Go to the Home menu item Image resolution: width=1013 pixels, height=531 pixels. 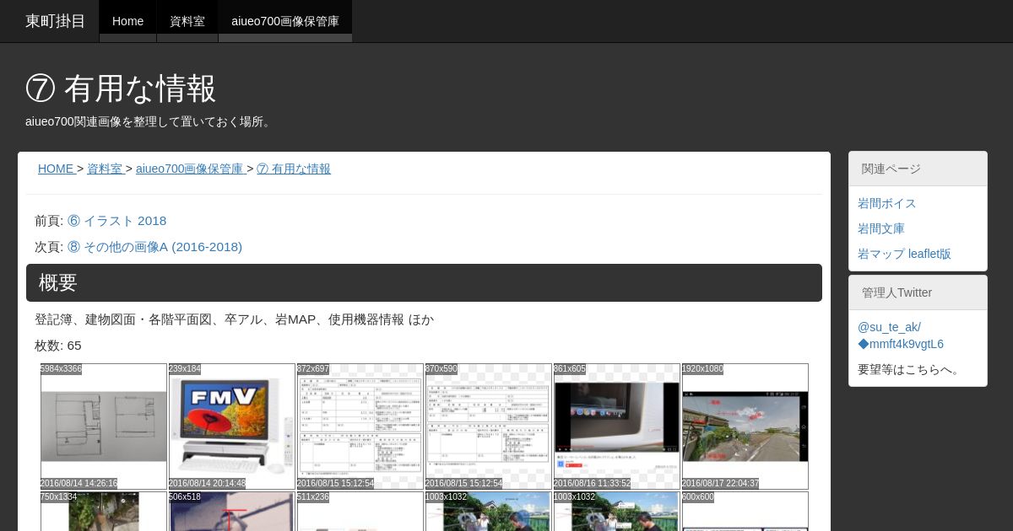point(127,21)
